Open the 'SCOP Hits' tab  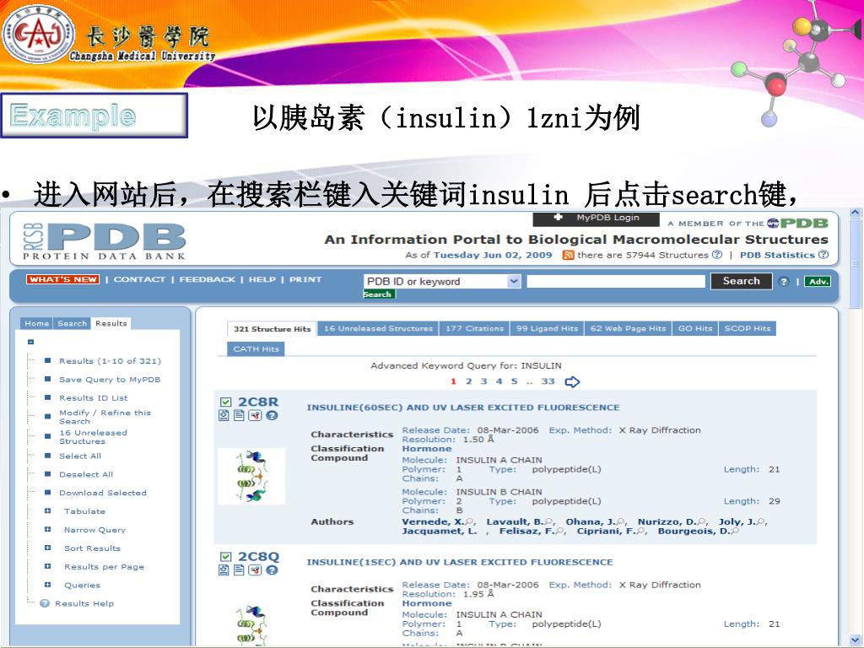click(x=748, y=328)
